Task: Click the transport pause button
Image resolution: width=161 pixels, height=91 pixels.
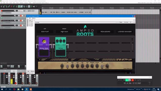Action: 130,80
